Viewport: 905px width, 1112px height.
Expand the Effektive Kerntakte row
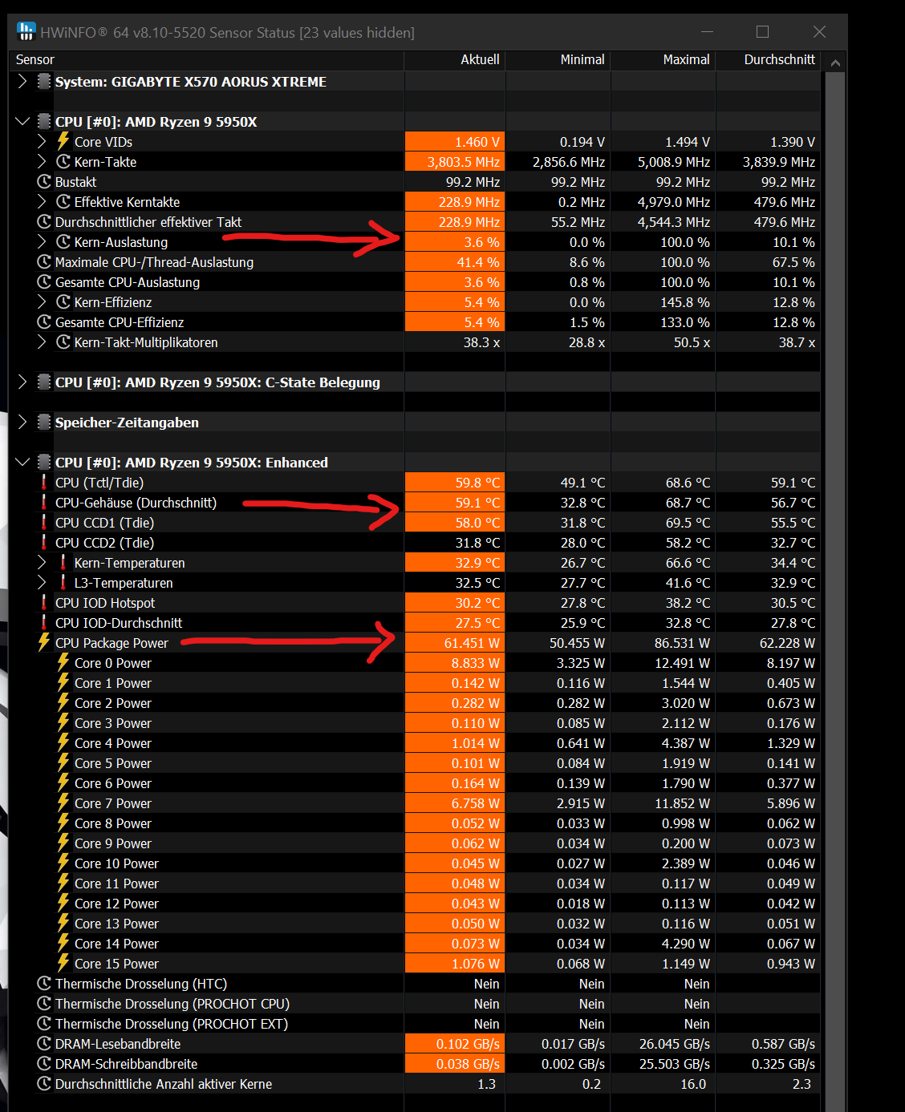tap(42, 202)
